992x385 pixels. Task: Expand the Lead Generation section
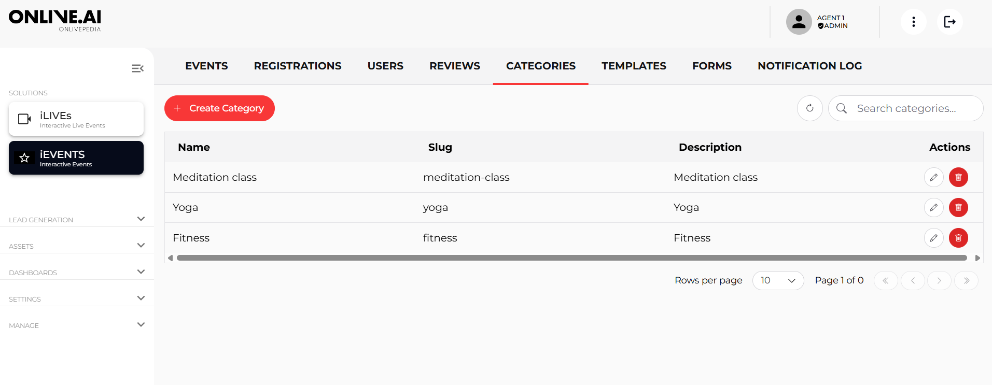coord(141,219)
